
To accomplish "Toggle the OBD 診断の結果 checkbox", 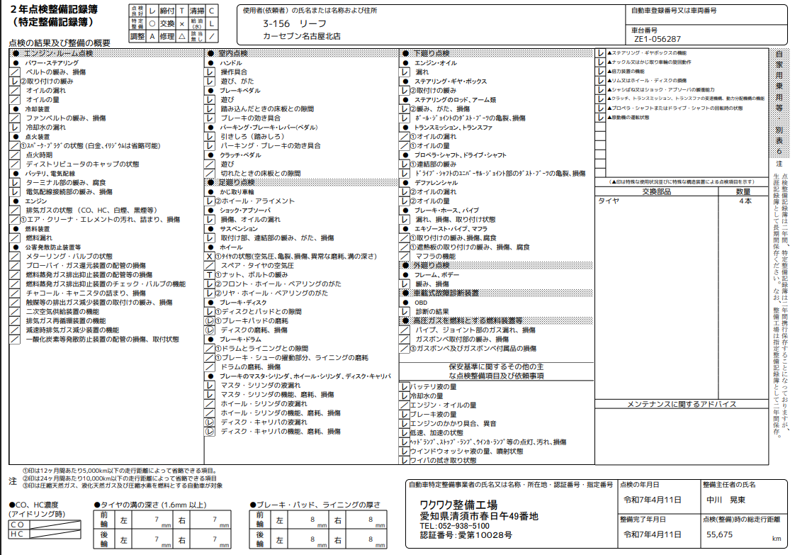I will [405, 311].
